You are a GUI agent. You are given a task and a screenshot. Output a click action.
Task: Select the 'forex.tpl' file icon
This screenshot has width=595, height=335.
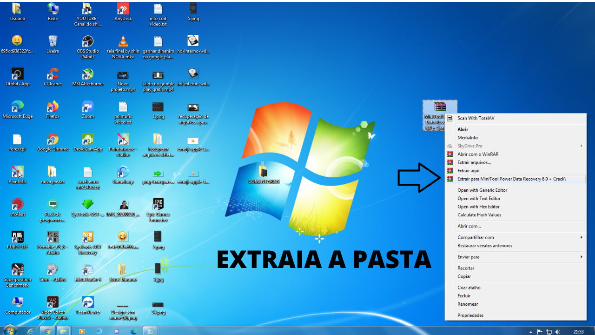coord(17,142)
